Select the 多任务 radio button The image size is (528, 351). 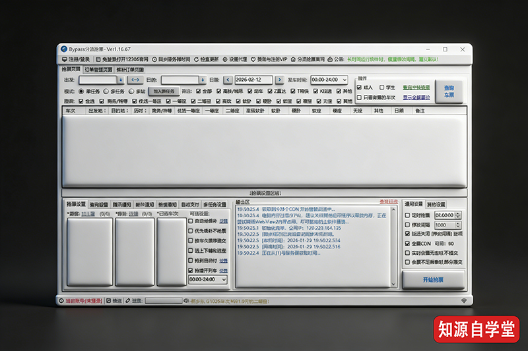[x=105, y=91]
